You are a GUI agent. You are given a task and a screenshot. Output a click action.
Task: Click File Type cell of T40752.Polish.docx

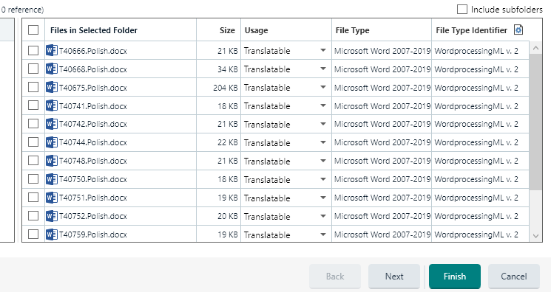pos(382,216)
